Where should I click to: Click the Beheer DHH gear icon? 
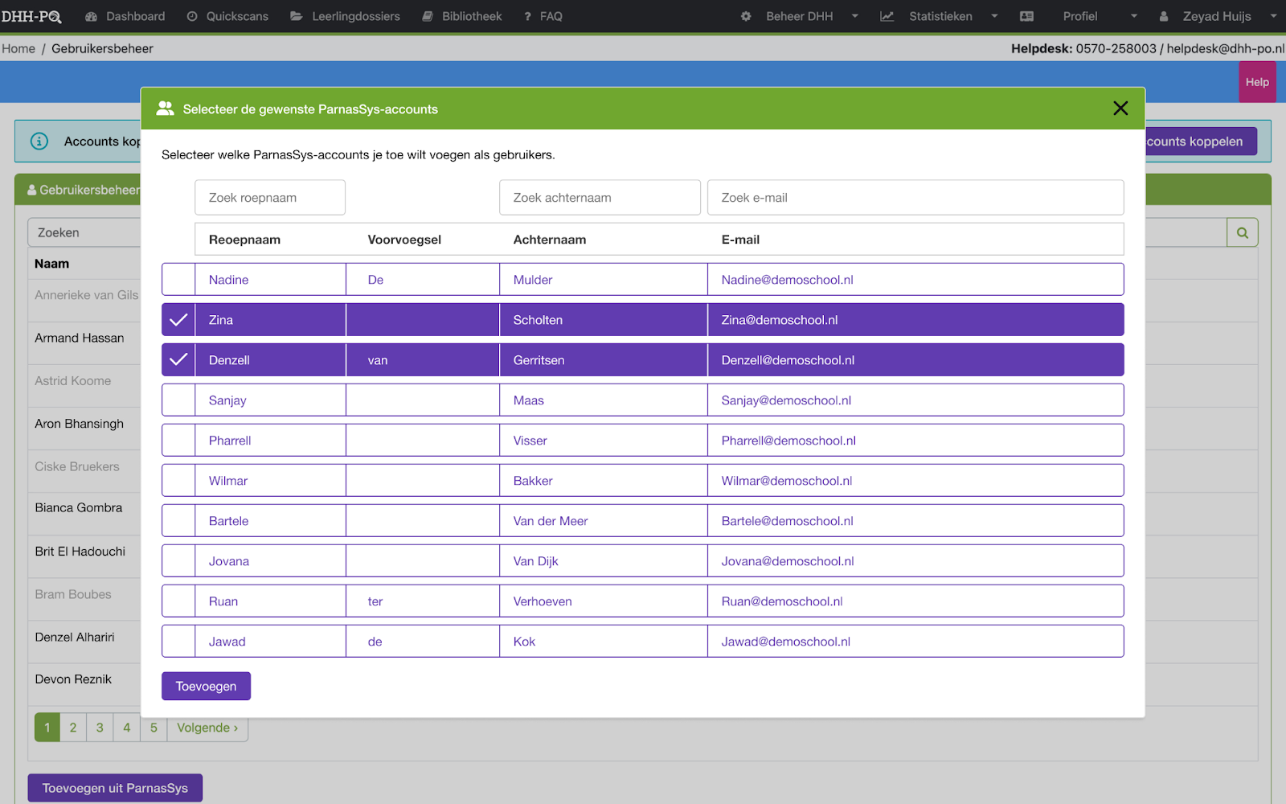coord(746,16)
